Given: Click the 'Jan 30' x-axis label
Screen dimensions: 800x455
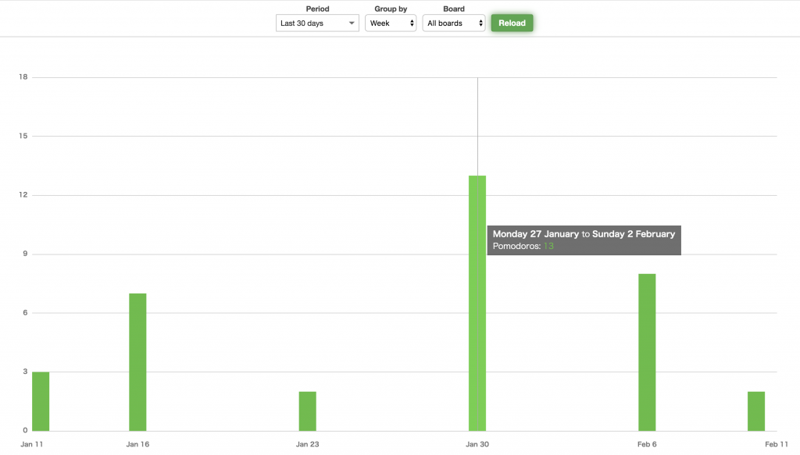Looking at the screenshot, I should point(477,444).
